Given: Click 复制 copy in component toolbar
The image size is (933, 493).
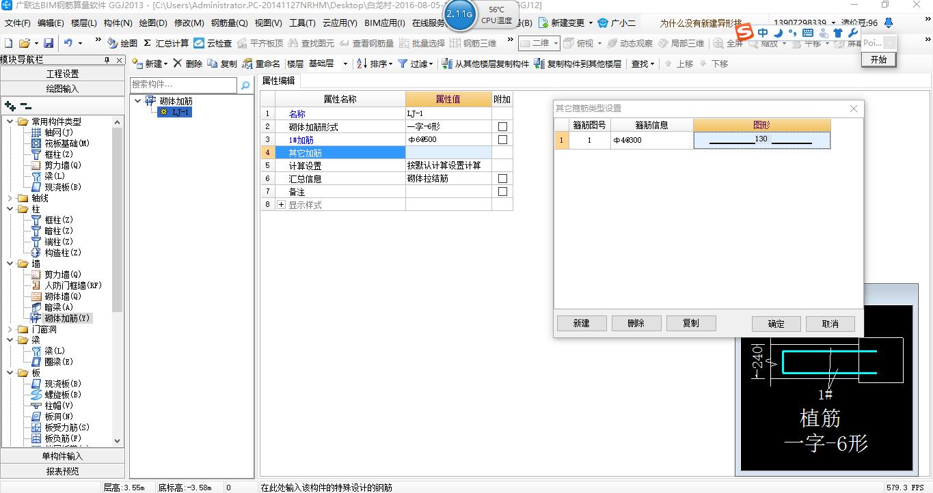Looking at the screenshot, I should pos(222,64).
